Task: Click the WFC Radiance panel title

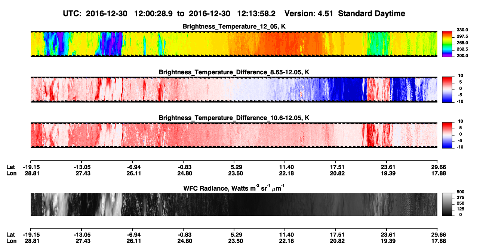Action: tap(234, 188)
